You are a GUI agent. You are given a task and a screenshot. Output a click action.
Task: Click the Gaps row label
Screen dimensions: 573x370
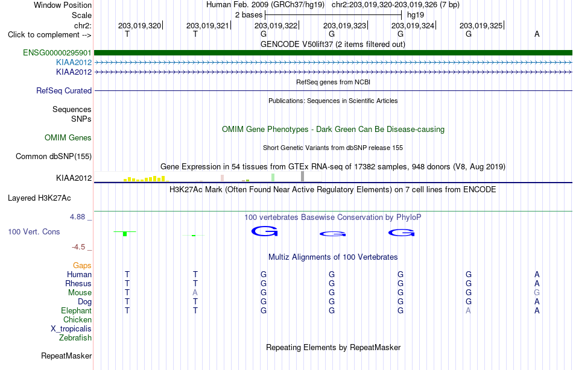82,266
